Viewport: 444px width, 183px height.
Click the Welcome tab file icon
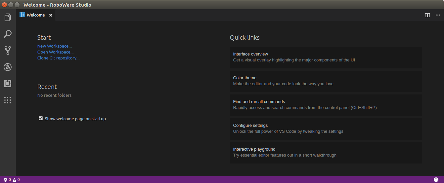tap(22, 15)
